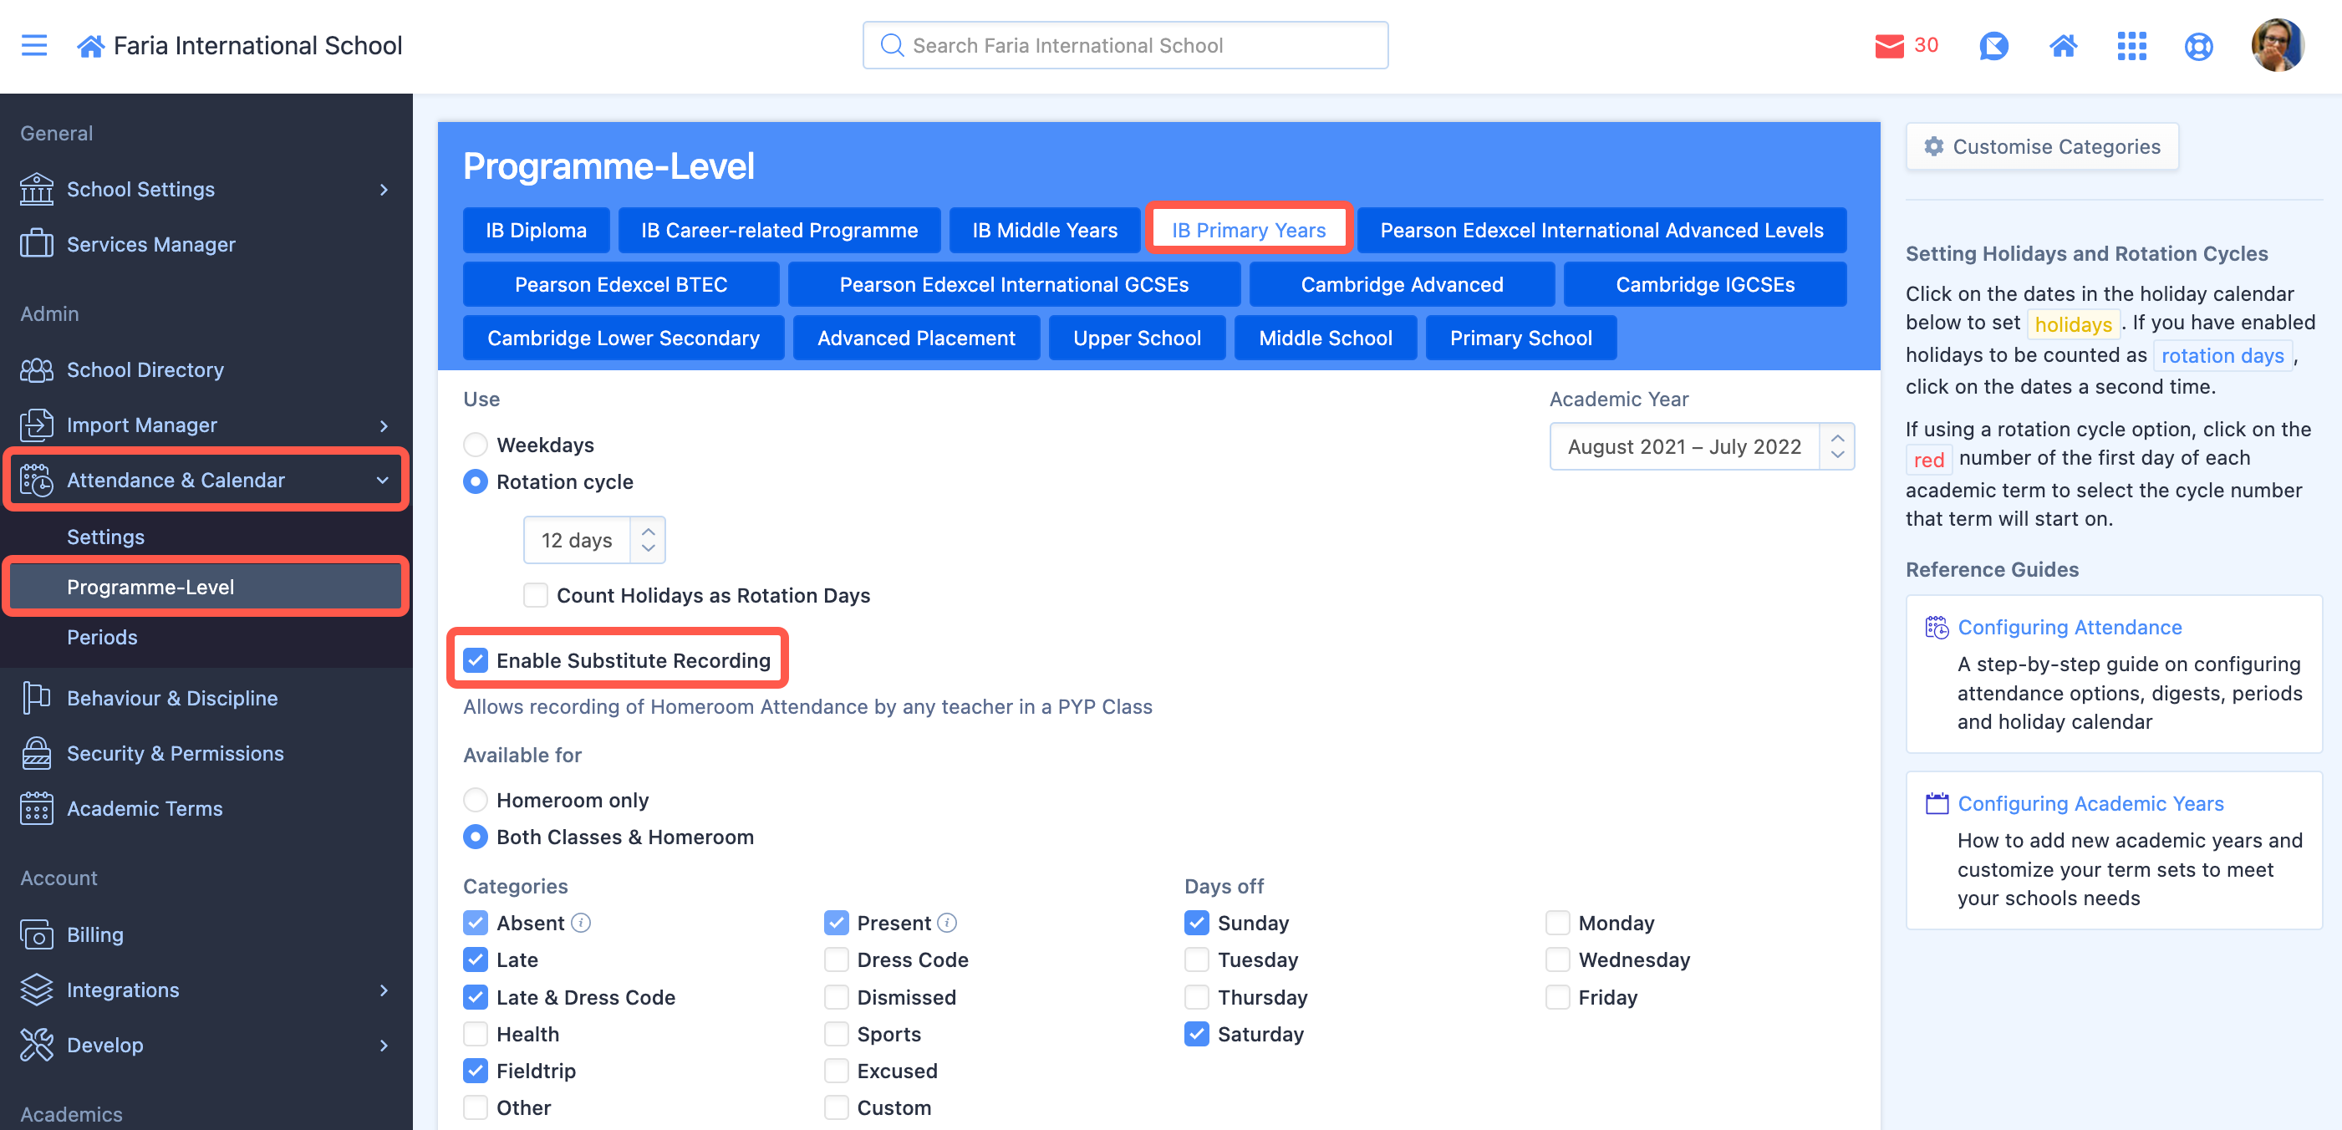Click the Customise Categories button

pyautogui.click(x=2041, y=146)
